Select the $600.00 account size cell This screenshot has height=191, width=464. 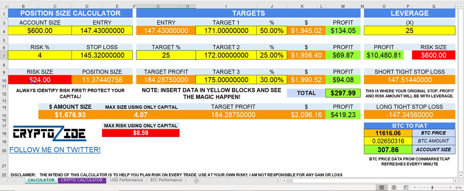pos(40,30)
